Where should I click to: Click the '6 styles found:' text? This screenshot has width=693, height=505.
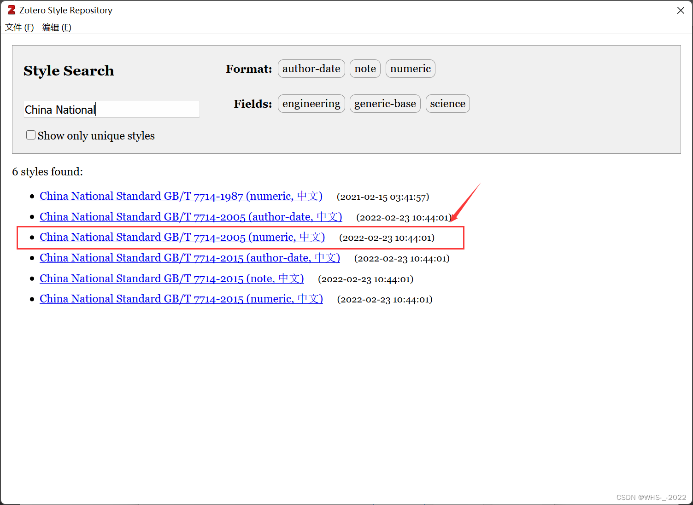(x=47, y=172)
